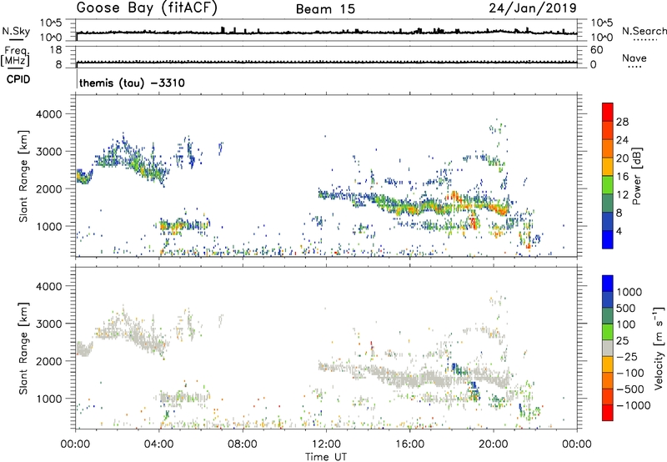The width and height of the screenshot is (667, 462).
Task: Click the left '10^5' noise axis tick
Action: click(51, 23)
